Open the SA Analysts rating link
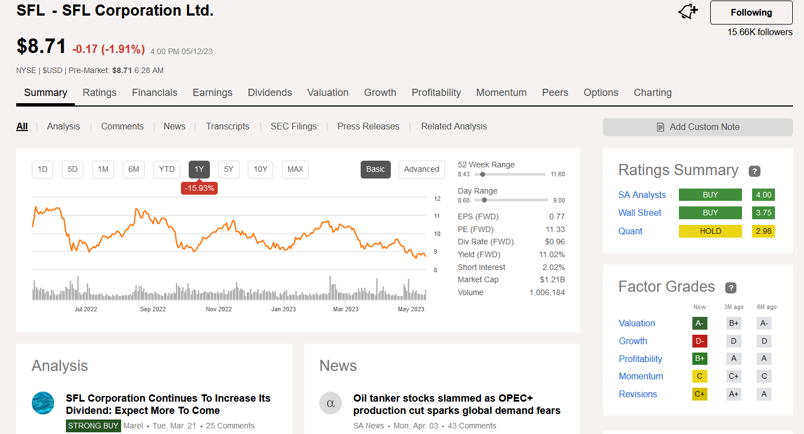 pyautogui.click(x=642, y=195)
